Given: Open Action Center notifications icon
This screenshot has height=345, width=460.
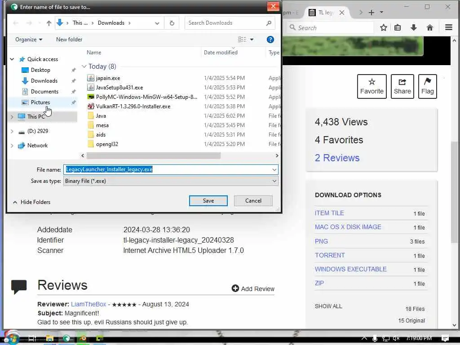Looking at the screenshot, I should click(x=445, y=338).
